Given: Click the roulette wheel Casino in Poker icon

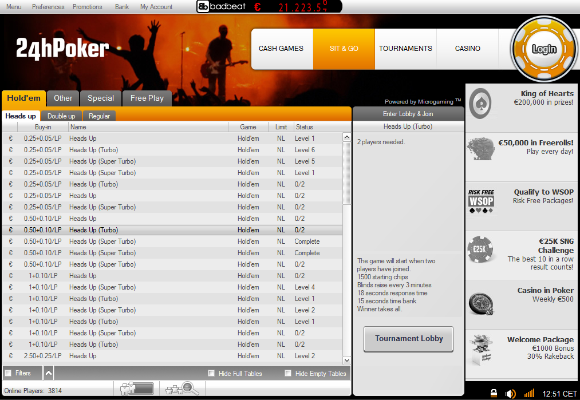Looking at the screenshot, I should (481, 304).
